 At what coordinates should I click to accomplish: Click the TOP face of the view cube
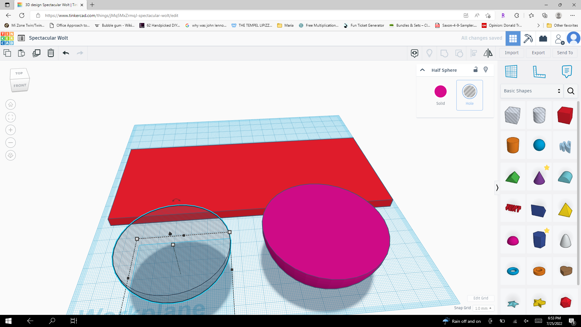[19, 73]
